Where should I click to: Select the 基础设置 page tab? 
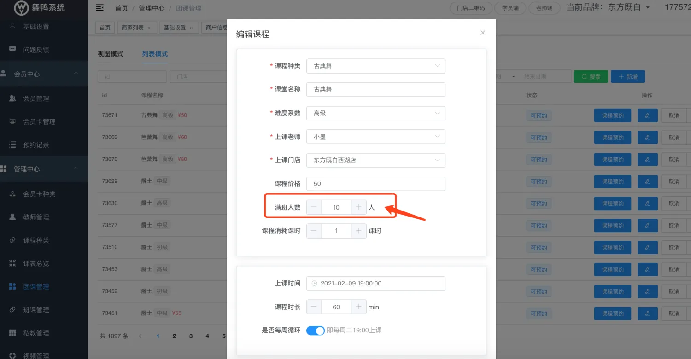pyautogui.click(x=175, y=28)
